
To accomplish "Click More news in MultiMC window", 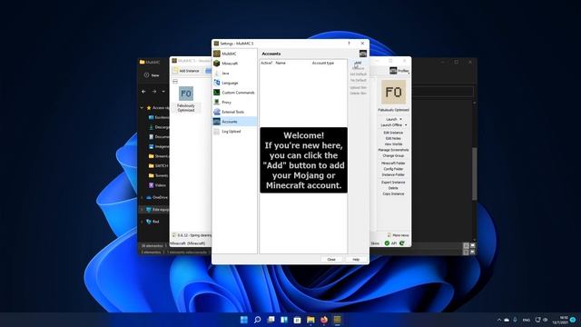I will pos(398,235).
